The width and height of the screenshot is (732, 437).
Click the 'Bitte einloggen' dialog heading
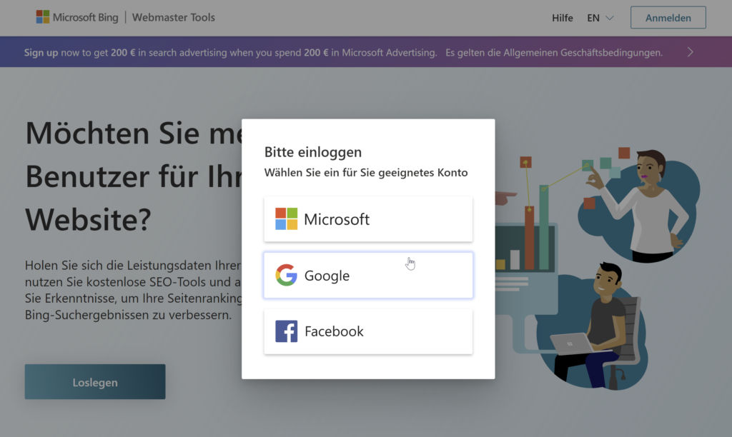tap(313, 152)
